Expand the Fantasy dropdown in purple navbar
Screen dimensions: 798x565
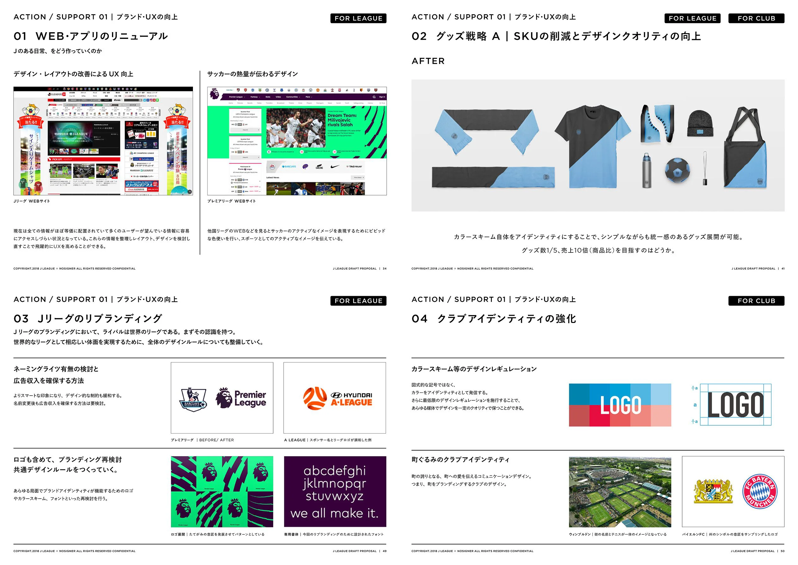(255, 97)
